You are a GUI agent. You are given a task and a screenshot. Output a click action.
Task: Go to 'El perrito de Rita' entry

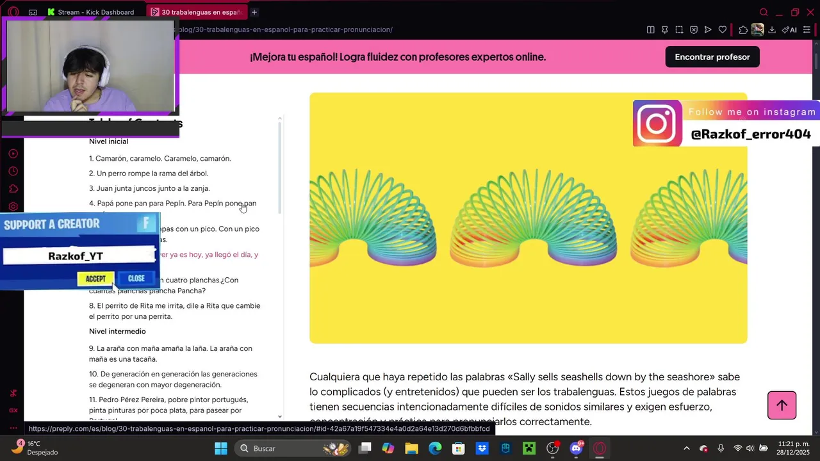(x=175, y=311)
